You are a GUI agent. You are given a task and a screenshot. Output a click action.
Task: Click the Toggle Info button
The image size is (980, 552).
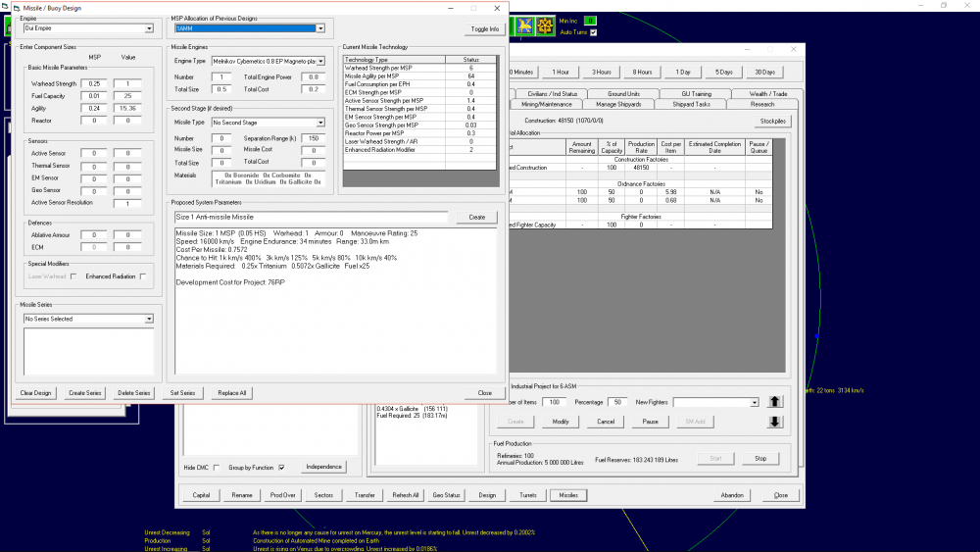point(484,29)
